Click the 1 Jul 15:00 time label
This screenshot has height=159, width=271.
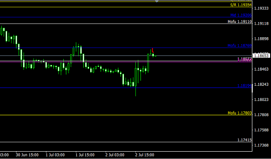click(85, 155)
